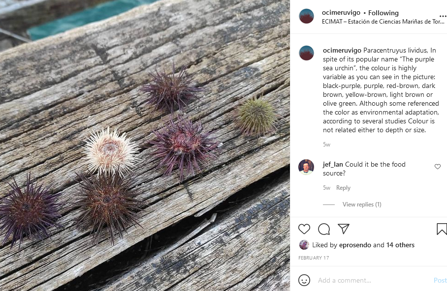Open the emoji picker smiley icon
Viewport: 447px width, 291px height.
click(x=304, y=280)
